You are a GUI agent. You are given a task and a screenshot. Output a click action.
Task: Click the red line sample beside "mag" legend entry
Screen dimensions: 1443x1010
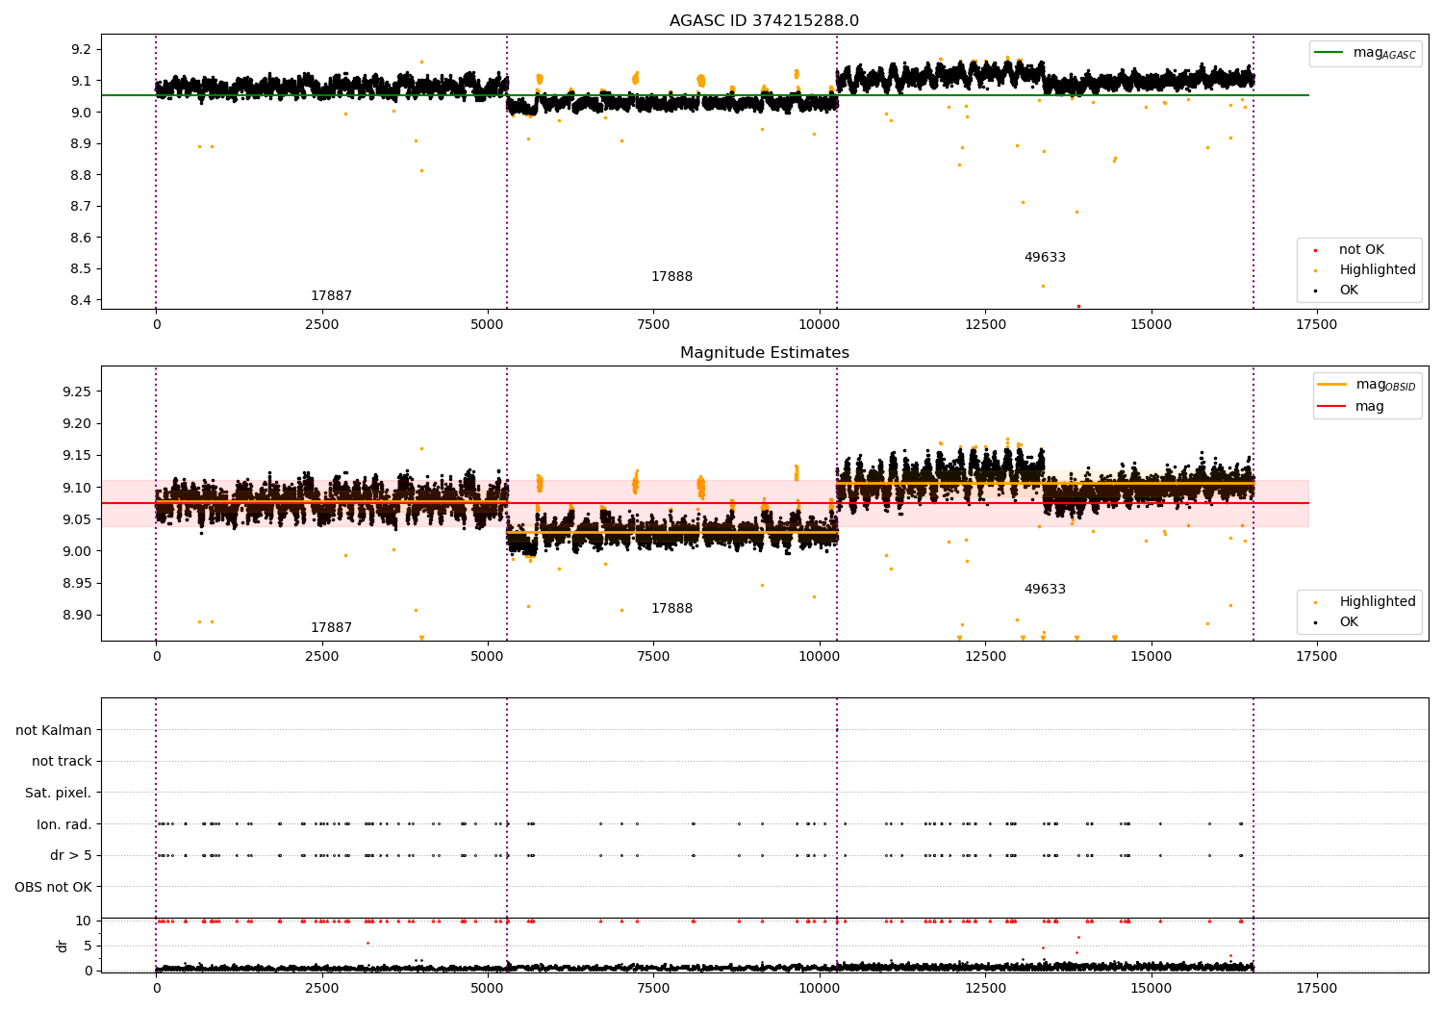click(1331, 406)
